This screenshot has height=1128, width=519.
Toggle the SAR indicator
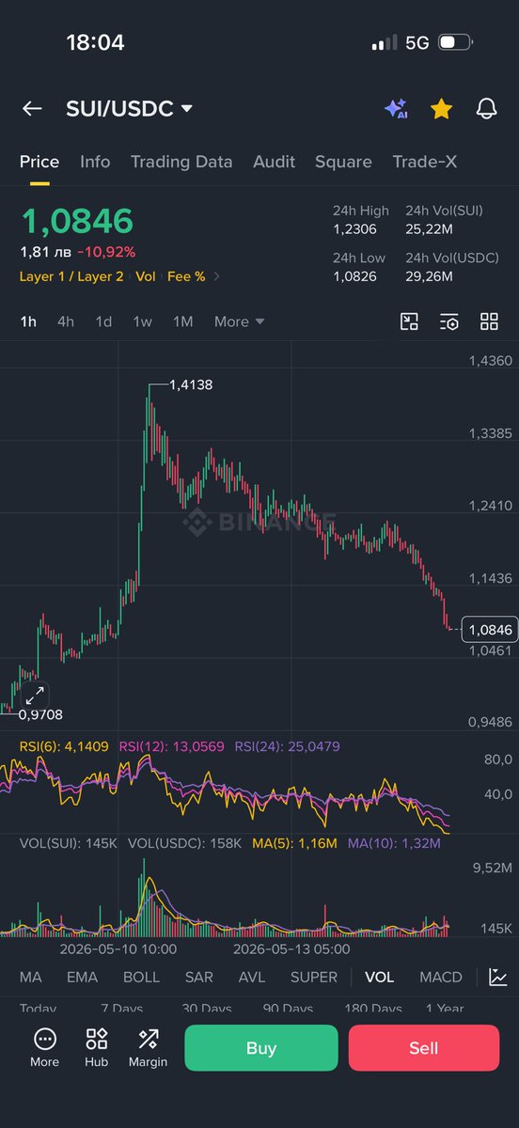[x=198, y=977]
